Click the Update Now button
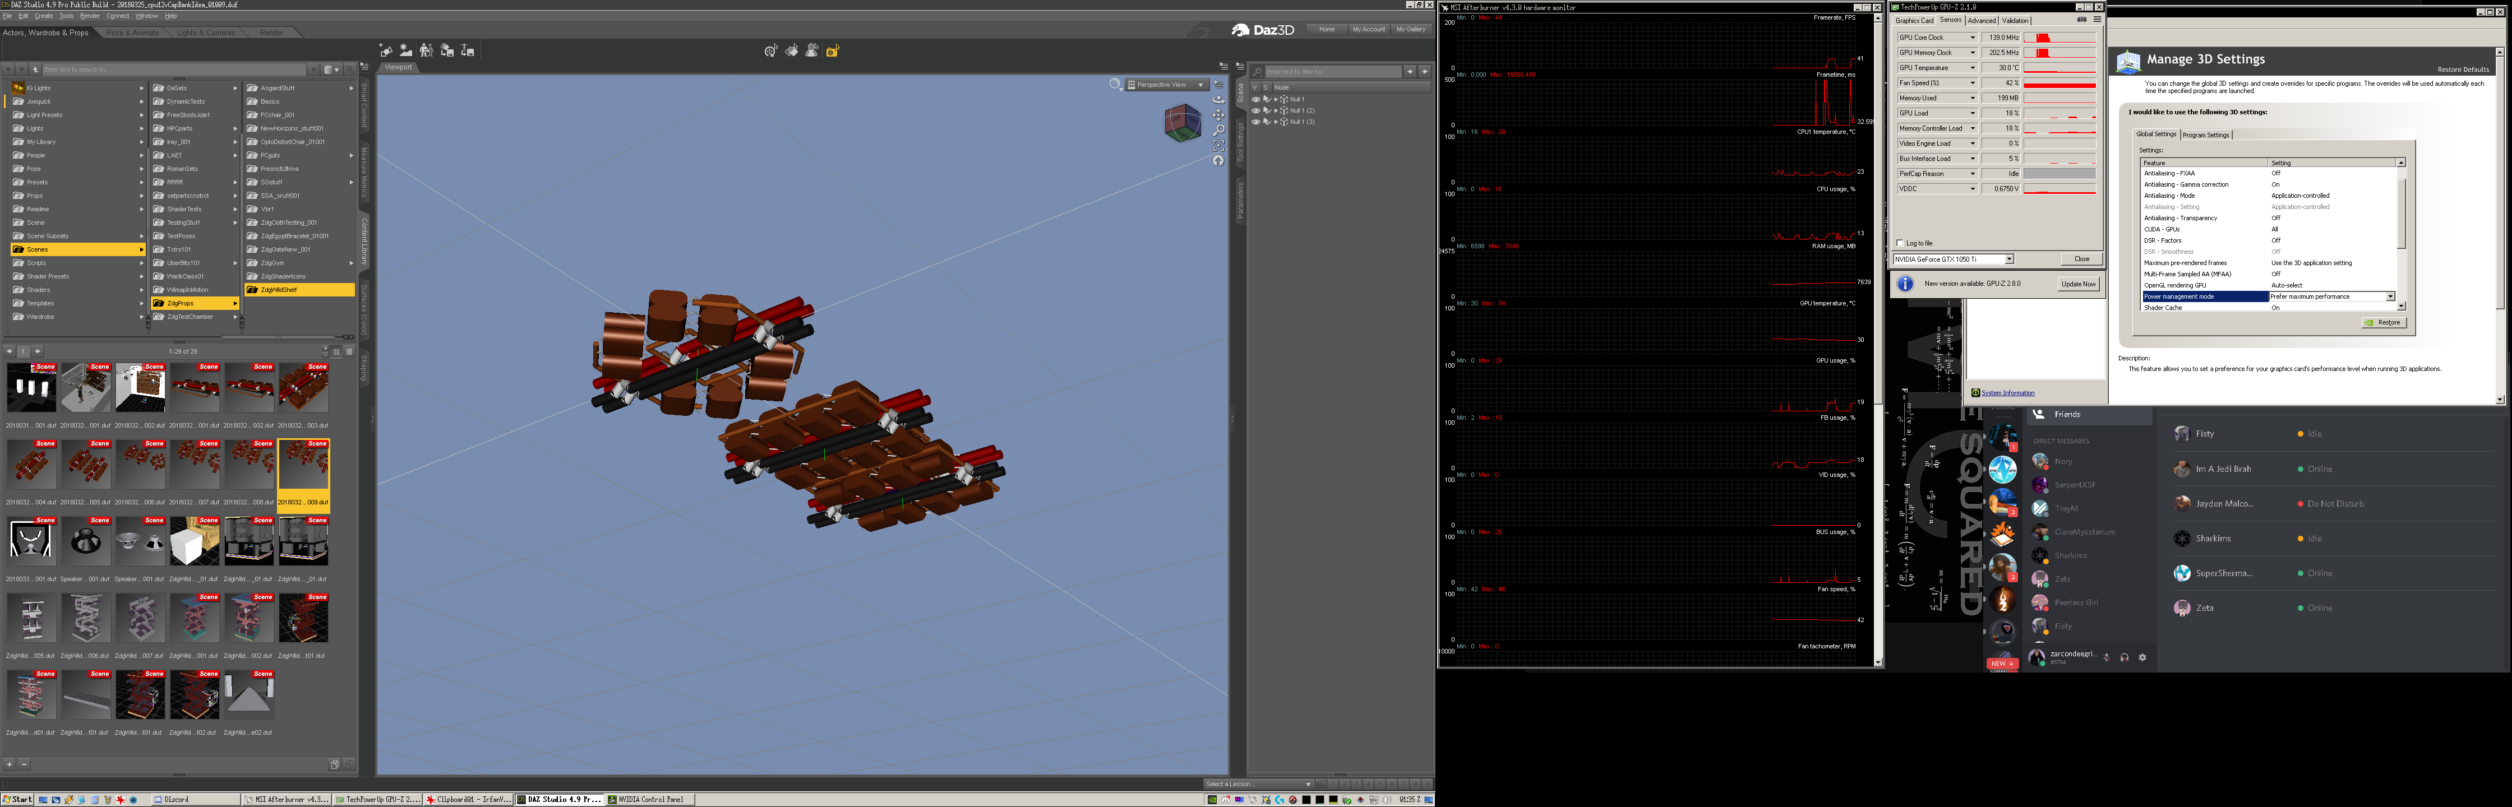The height and width of the screenshot is (807, 2512). (x=2078, y=284)
